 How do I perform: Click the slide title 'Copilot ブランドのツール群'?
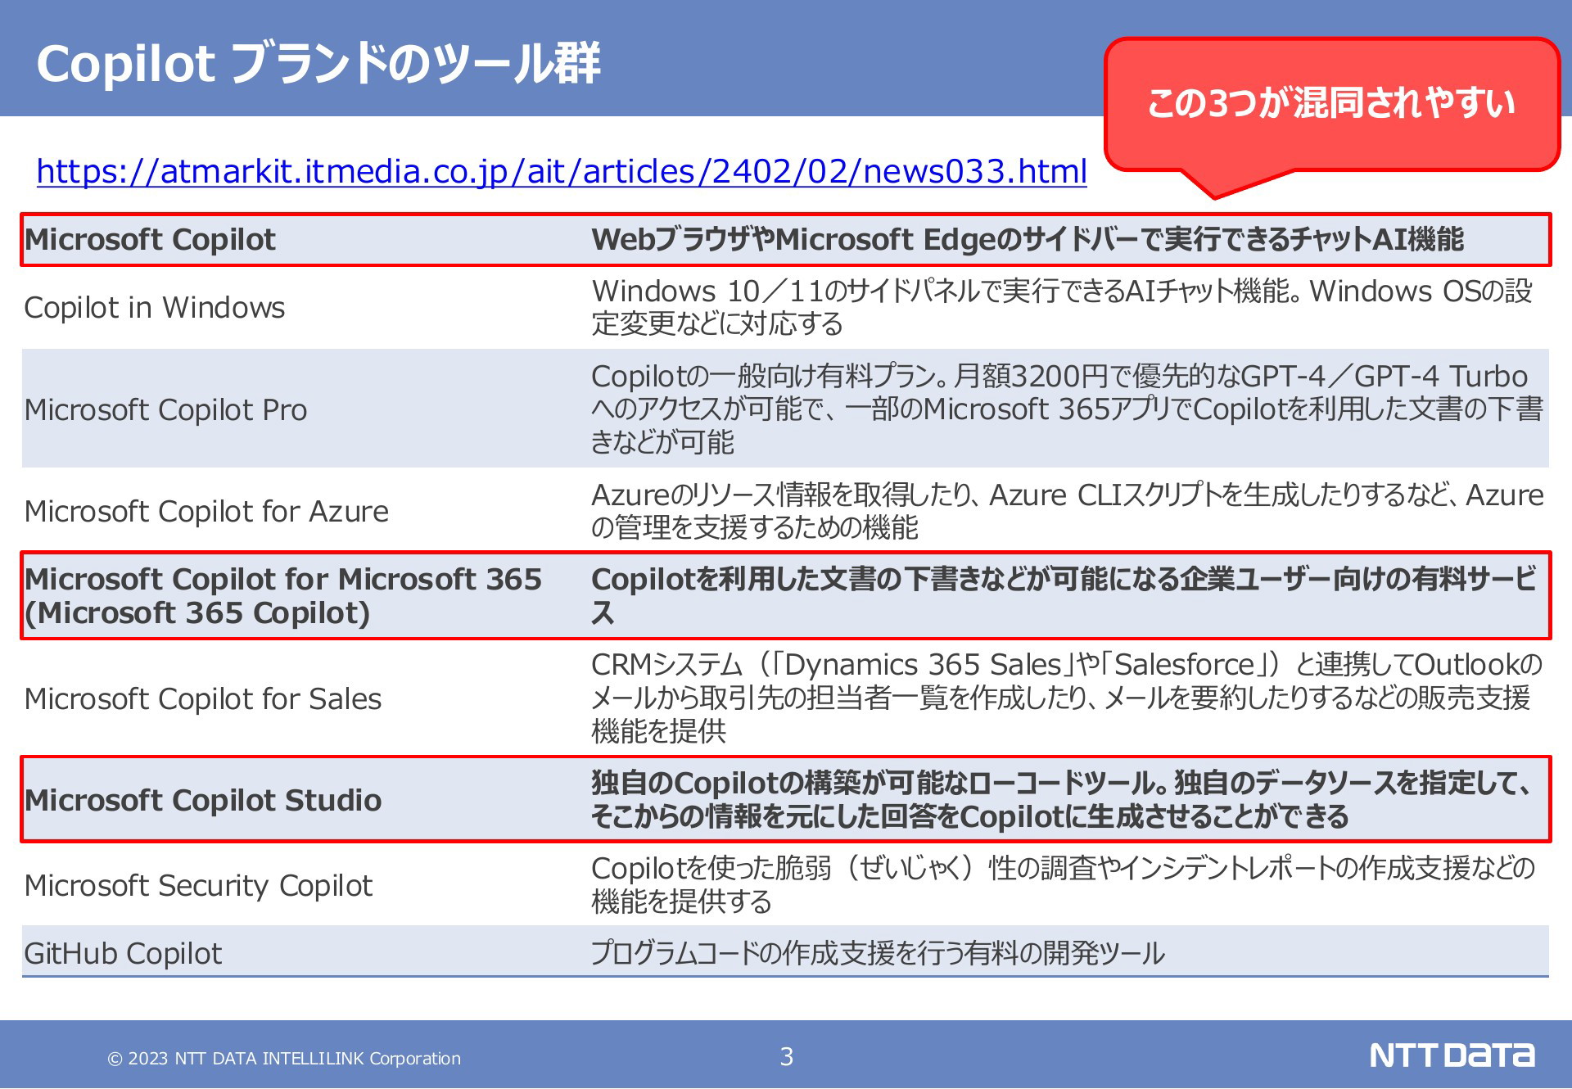pos(318,64)
